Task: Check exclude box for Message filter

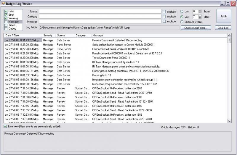Action: (164, 22)
